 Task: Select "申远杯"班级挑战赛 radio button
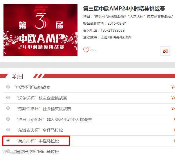pyautogui.click(x=8, y=87)
